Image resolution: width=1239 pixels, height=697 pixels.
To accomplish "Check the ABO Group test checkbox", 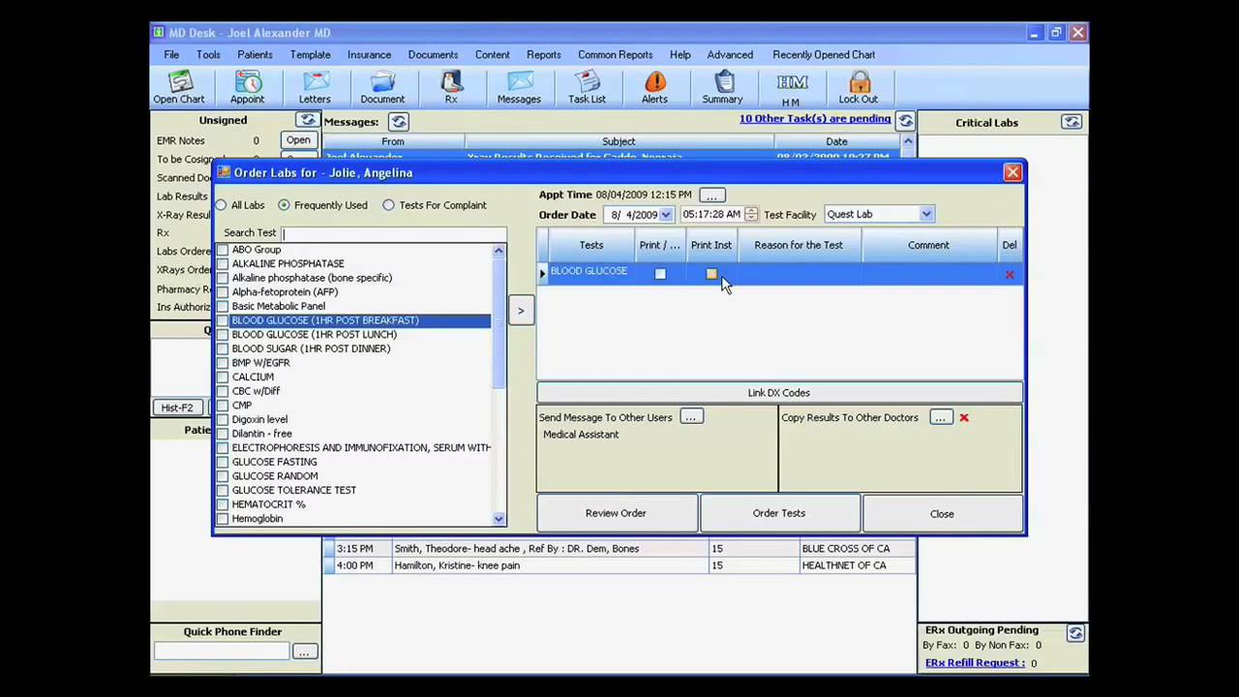I will point(223,250).
